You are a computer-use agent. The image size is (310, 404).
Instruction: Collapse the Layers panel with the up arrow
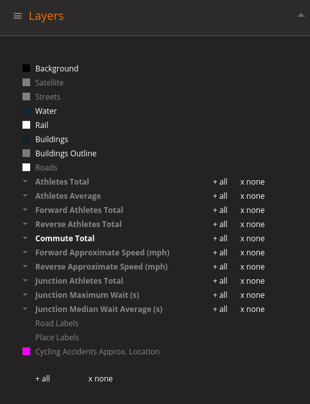301,15
